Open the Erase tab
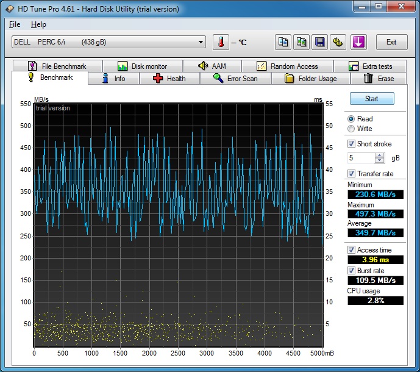This screenshot has height=372, width=420. click(x=379, y=79)
